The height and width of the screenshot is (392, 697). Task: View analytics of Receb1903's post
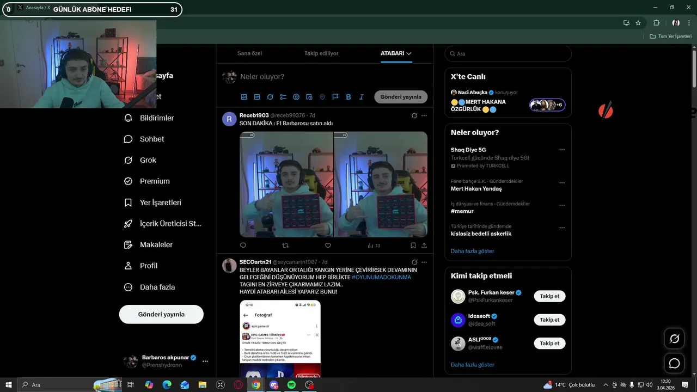point(374,246)
